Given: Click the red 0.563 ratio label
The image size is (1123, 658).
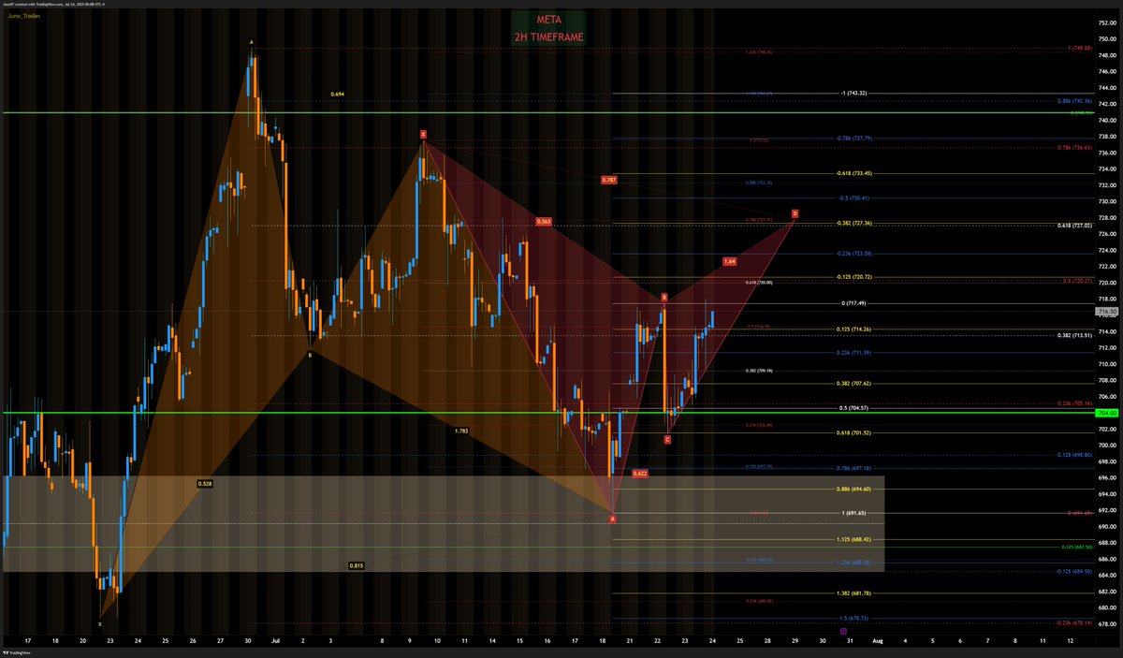Looking at the screenshot, I should tap(544, 222).
